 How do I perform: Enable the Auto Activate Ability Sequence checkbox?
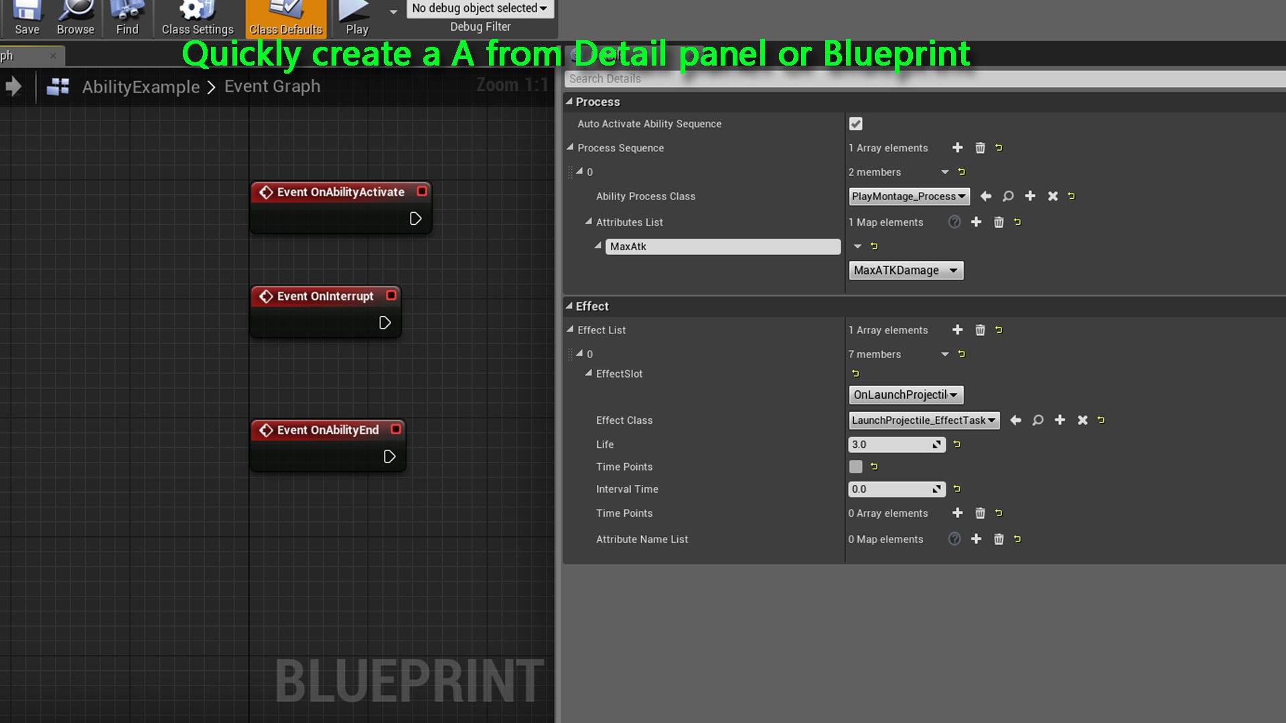pos(855,124)
